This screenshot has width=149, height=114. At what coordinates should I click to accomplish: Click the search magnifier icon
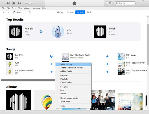click(x=117, y=3)
